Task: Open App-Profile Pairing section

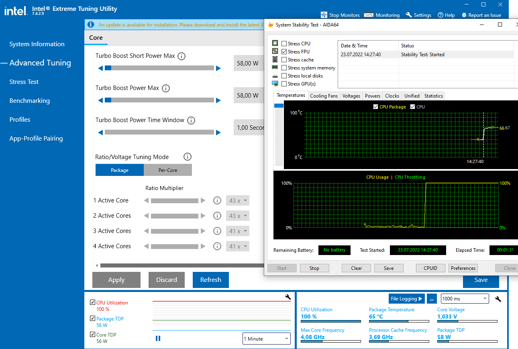Action: point(36,139)
